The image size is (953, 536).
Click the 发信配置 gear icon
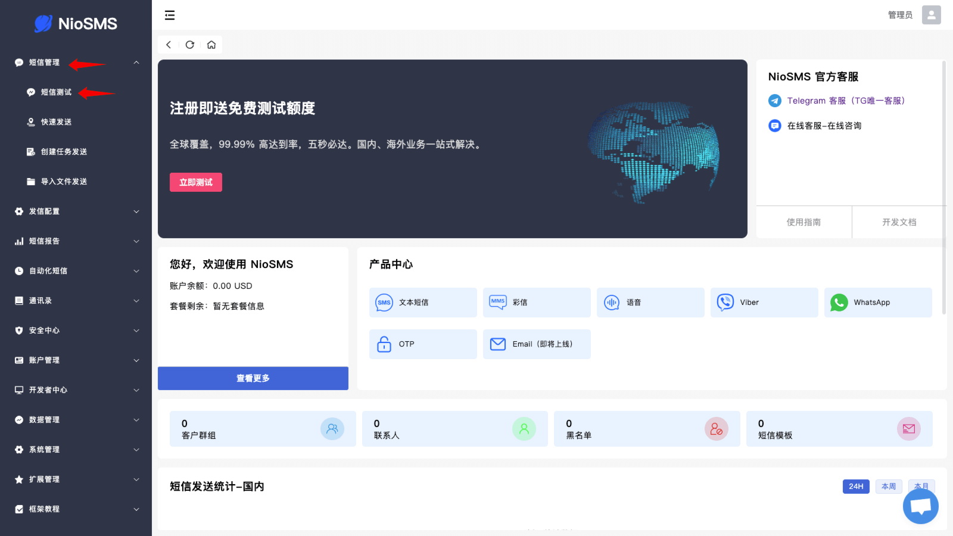tap(19, 211)
